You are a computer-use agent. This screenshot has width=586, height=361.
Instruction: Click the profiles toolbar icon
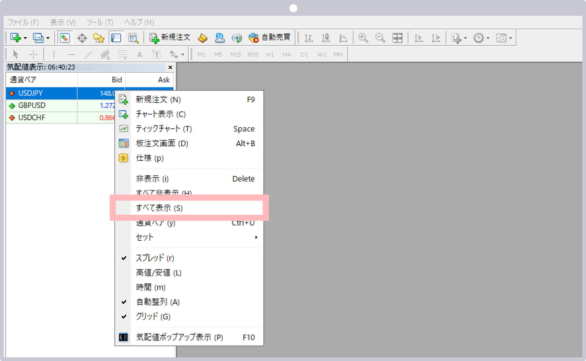38,38
